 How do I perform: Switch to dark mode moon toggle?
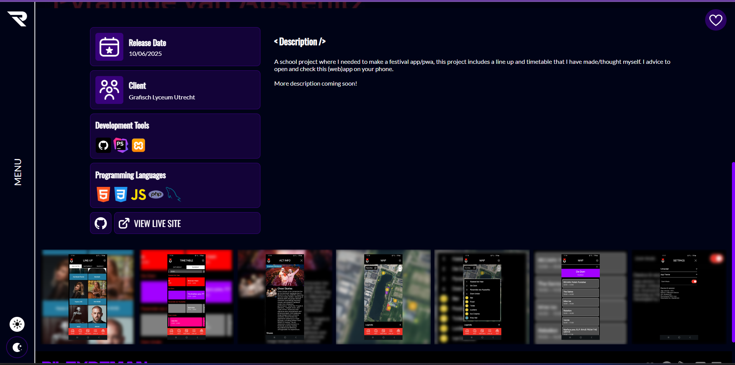tap(17, 347)
